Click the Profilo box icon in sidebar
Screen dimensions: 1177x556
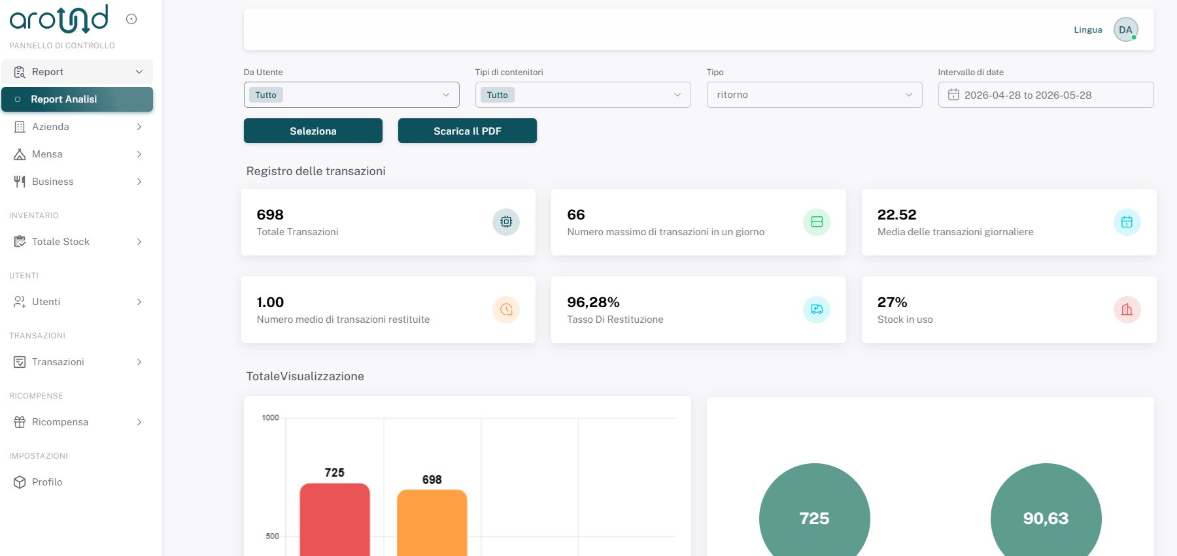[x=20, y=482]
